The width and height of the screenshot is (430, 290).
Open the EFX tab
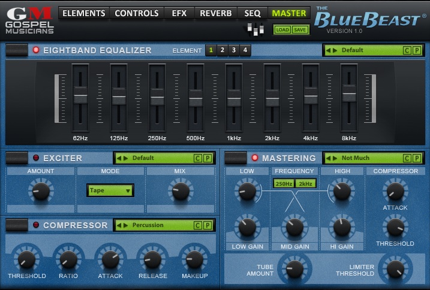179,13
